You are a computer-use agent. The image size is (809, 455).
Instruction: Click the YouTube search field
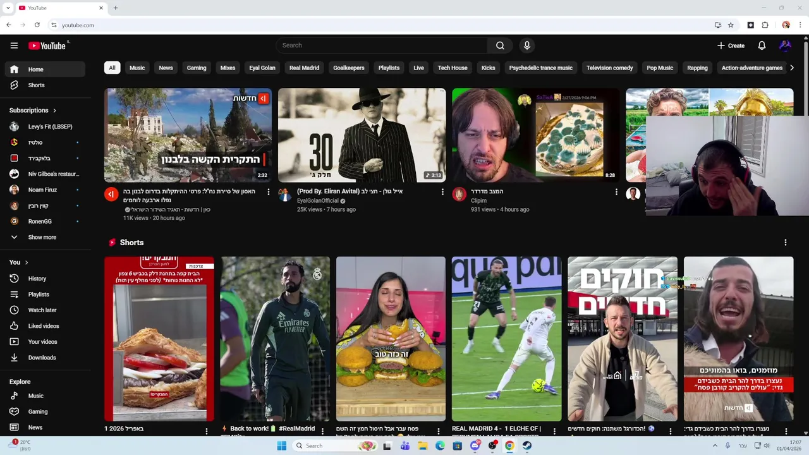[x=382, y=45]
